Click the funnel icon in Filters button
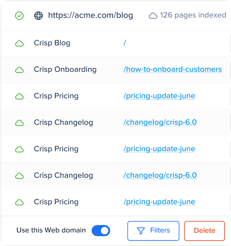The width and height of the screenshot is (231, 246). pos(141,231)
